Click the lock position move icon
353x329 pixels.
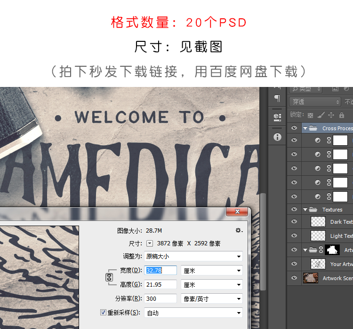(331, 115)
